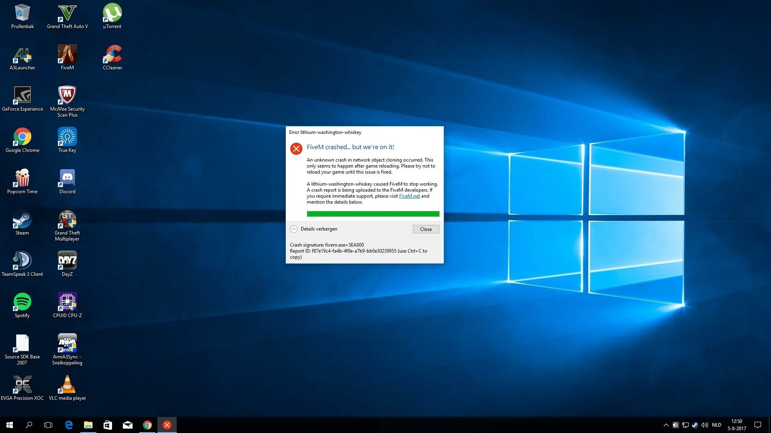
Task: Launch Grand Theft Auto V desktop shortcut
Action: tap(67, 17)
